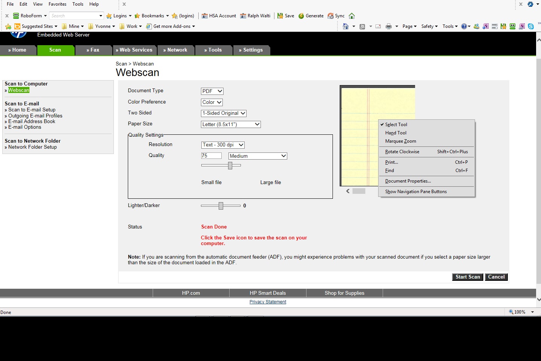The image size is (541, 361).
Task: Click the printer icon in command bar
Action: [x=389, y=26]
